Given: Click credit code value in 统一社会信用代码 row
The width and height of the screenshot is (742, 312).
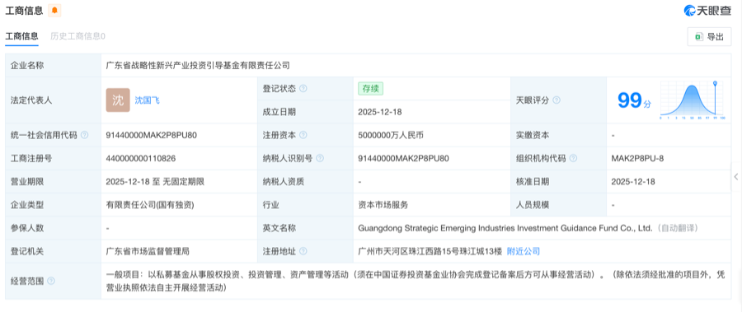Looking at the screenshot, I should coord(152,135).
